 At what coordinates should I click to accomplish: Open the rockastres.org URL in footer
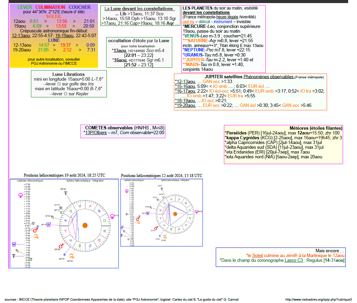point(318,299)
